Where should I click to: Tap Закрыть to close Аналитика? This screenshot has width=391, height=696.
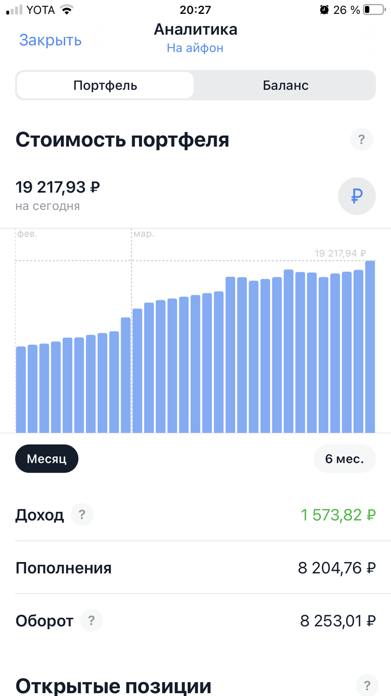pos(50,39)
